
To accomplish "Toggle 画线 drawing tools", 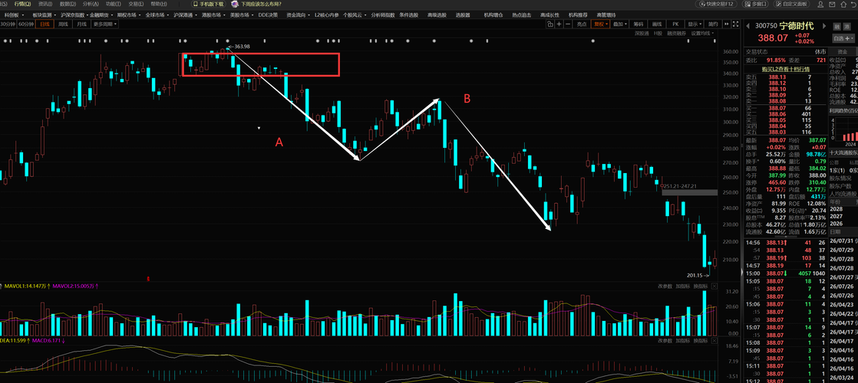I will click(657, 24).
